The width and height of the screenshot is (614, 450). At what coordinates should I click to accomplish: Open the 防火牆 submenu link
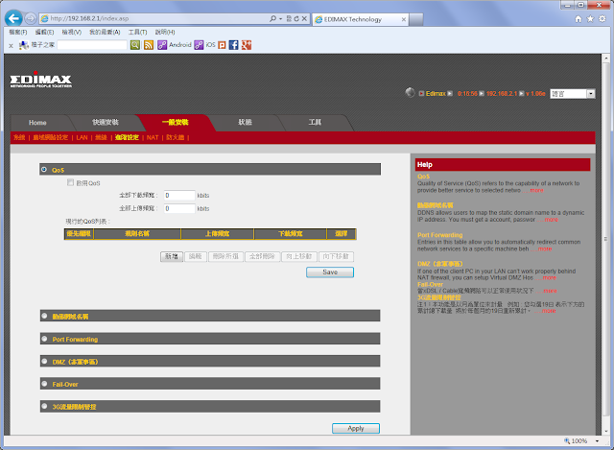coord(175,137)
